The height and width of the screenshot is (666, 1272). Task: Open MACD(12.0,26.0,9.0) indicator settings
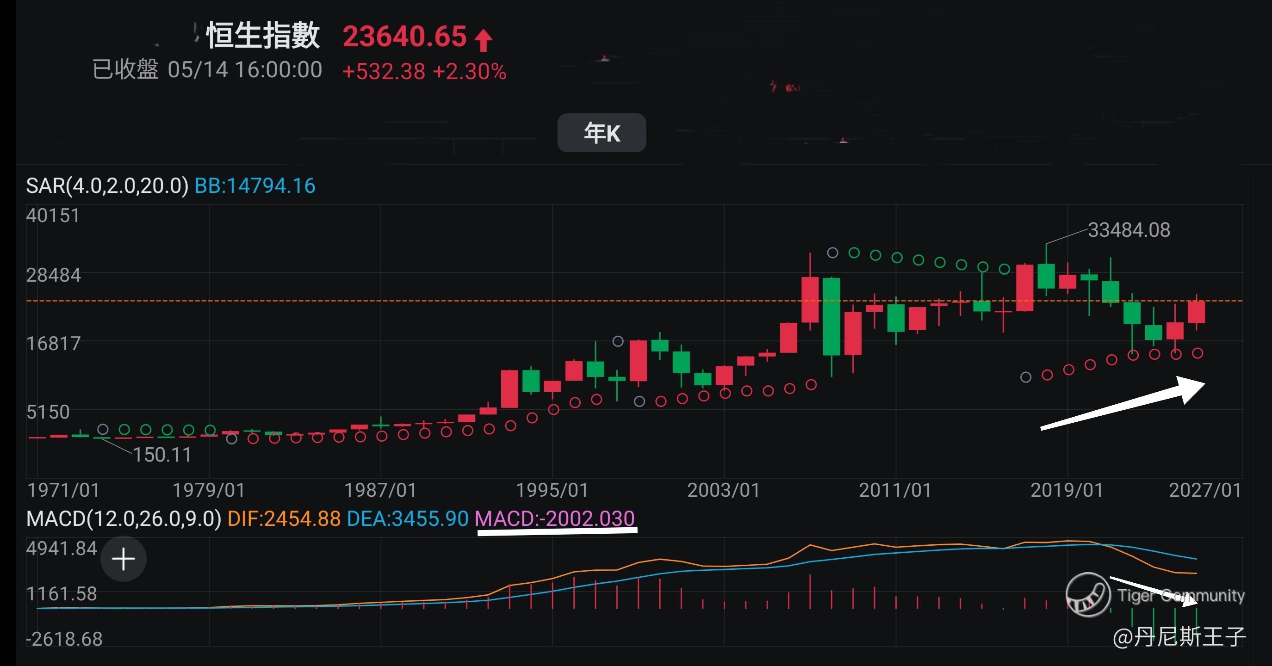[124, 519]
